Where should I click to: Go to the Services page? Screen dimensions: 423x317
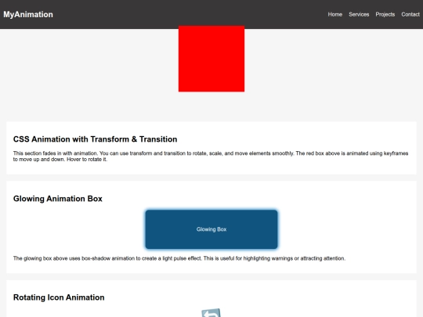point(359,14)
